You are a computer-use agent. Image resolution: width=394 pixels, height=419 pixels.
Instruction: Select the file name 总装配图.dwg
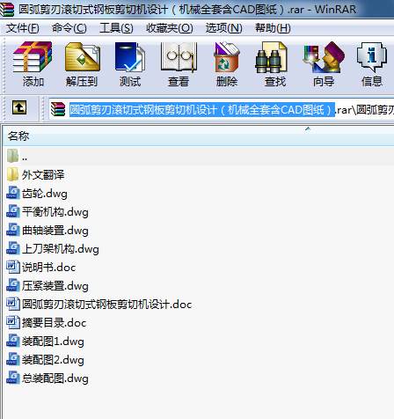[55, 379]
